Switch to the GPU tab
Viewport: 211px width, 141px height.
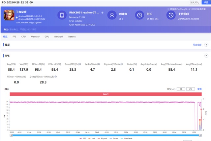(47, 36)
